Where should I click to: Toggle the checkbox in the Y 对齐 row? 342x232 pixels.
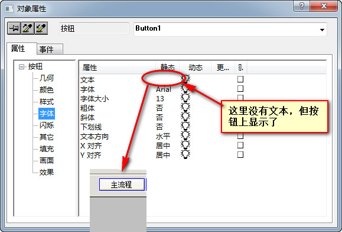(x=240, y=155)
